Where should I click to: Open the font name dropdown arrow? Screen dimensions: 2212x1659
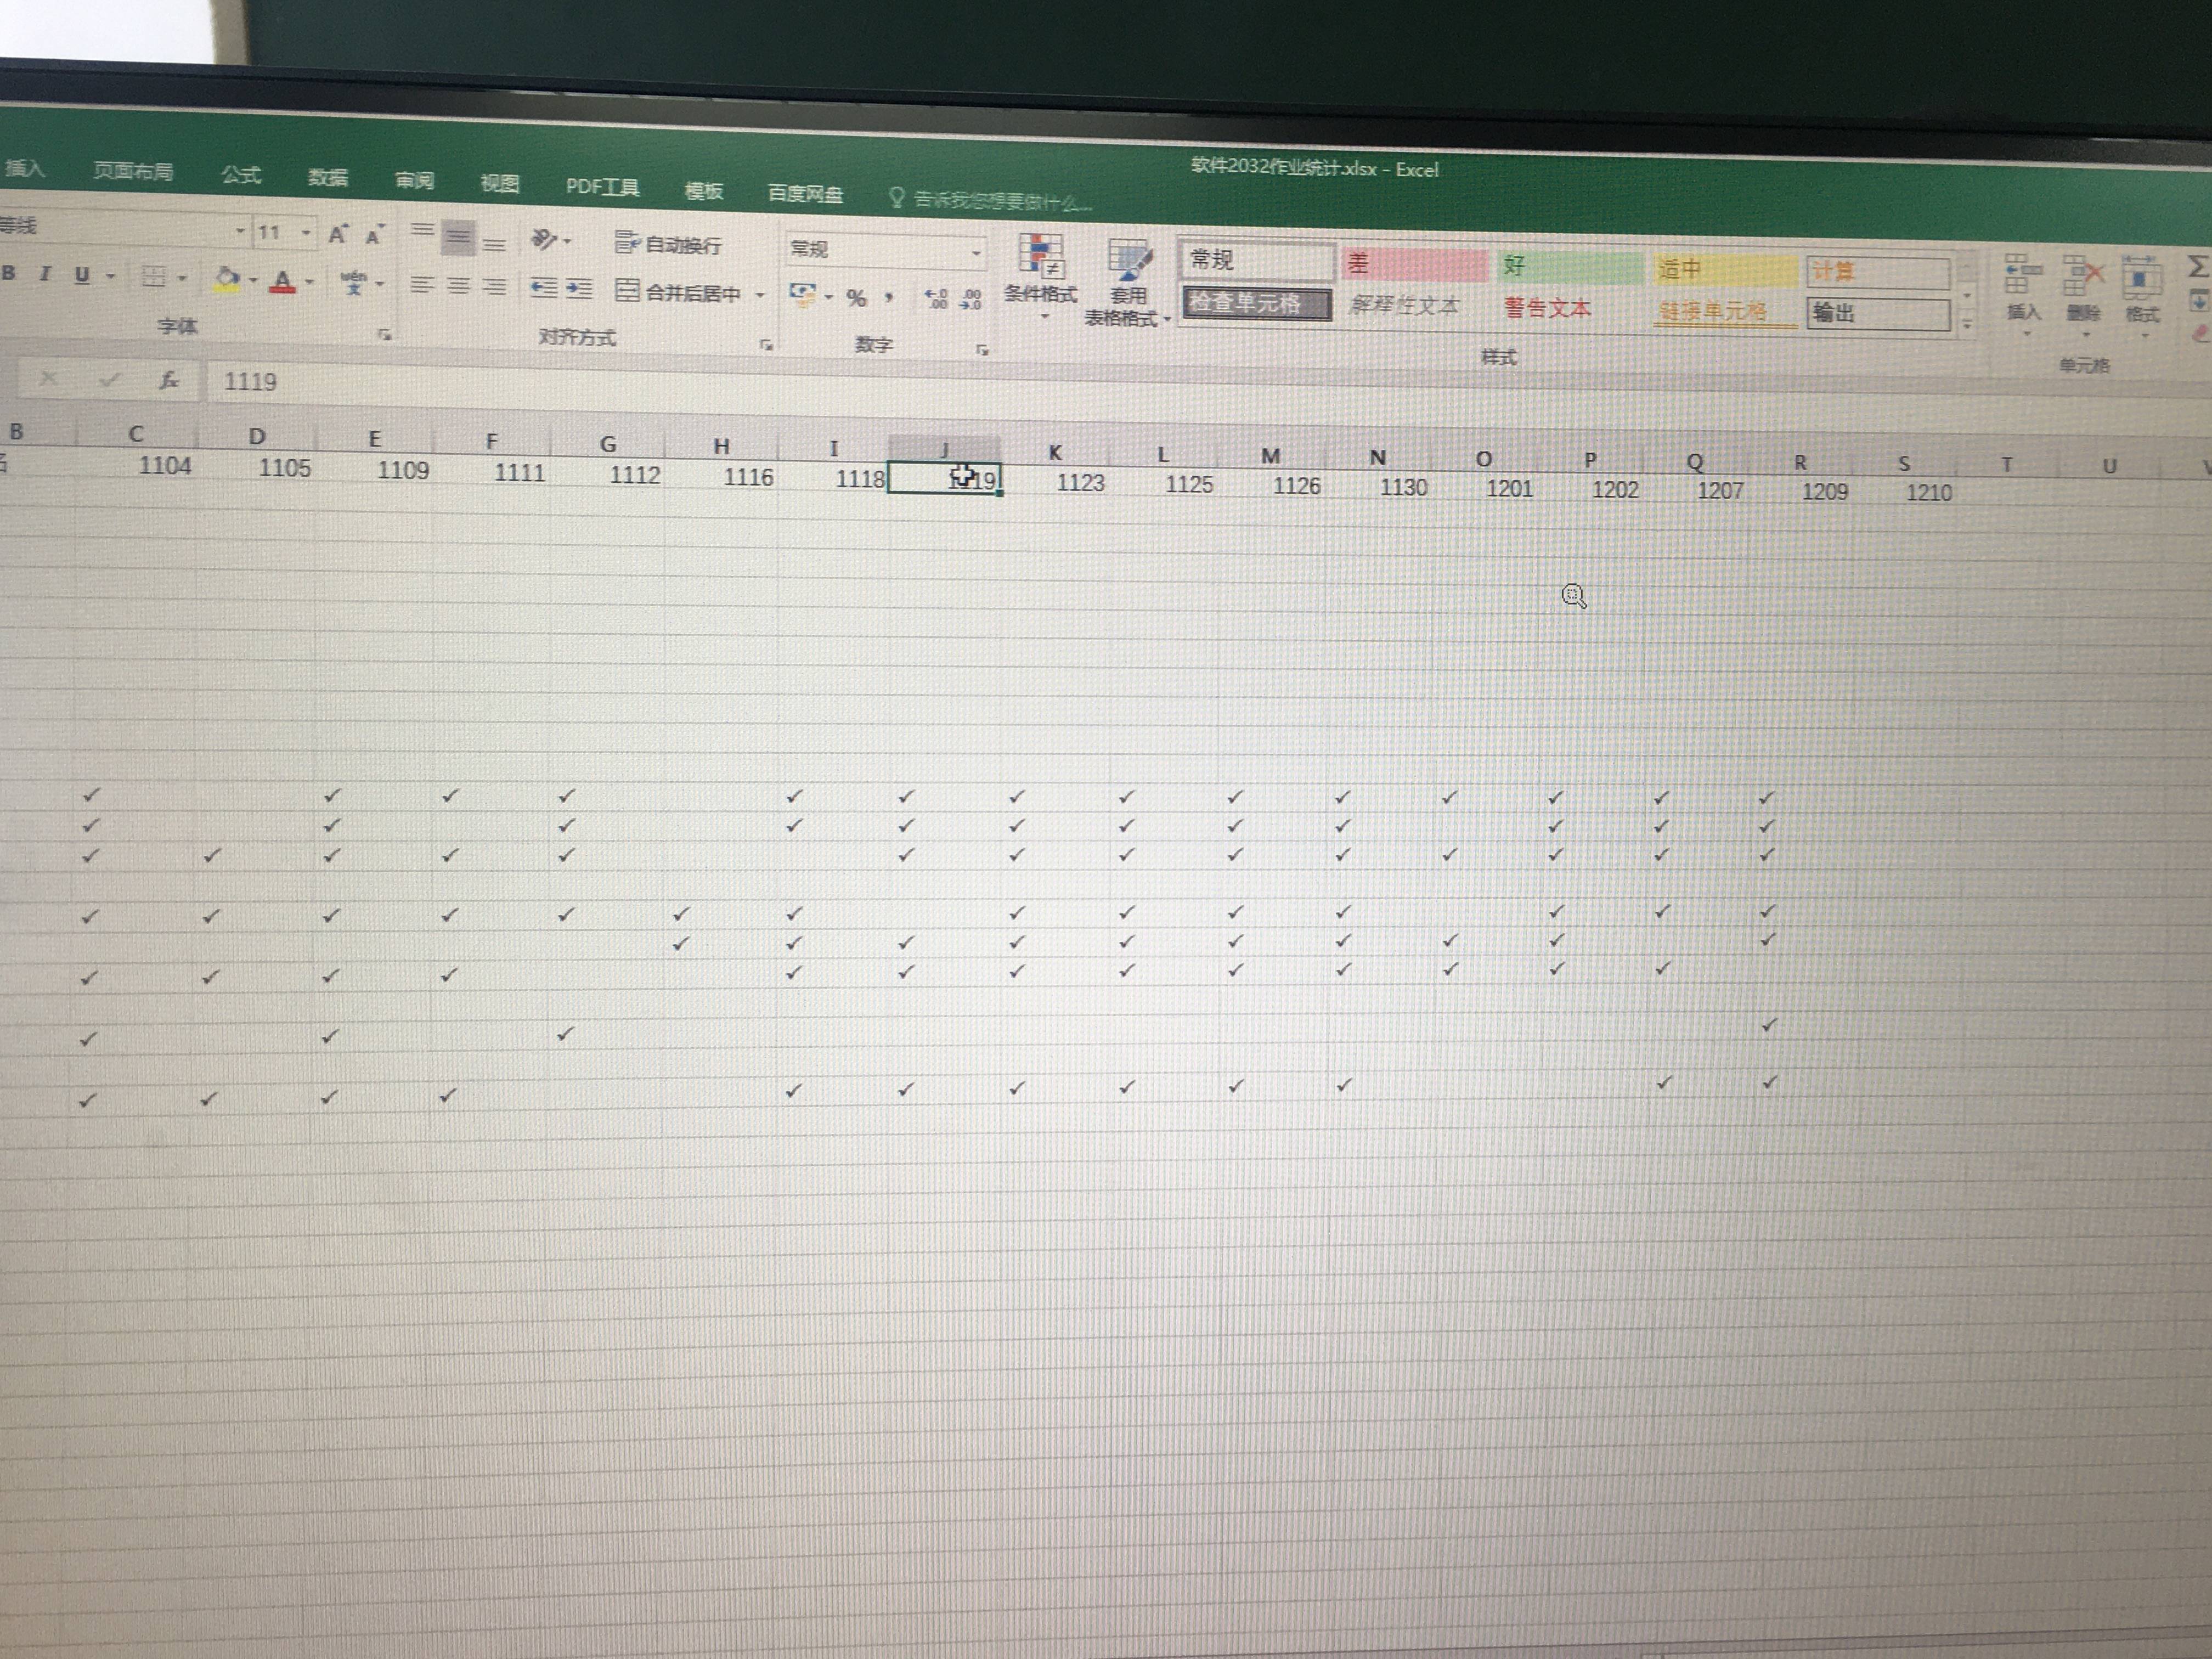coord(240,231)
